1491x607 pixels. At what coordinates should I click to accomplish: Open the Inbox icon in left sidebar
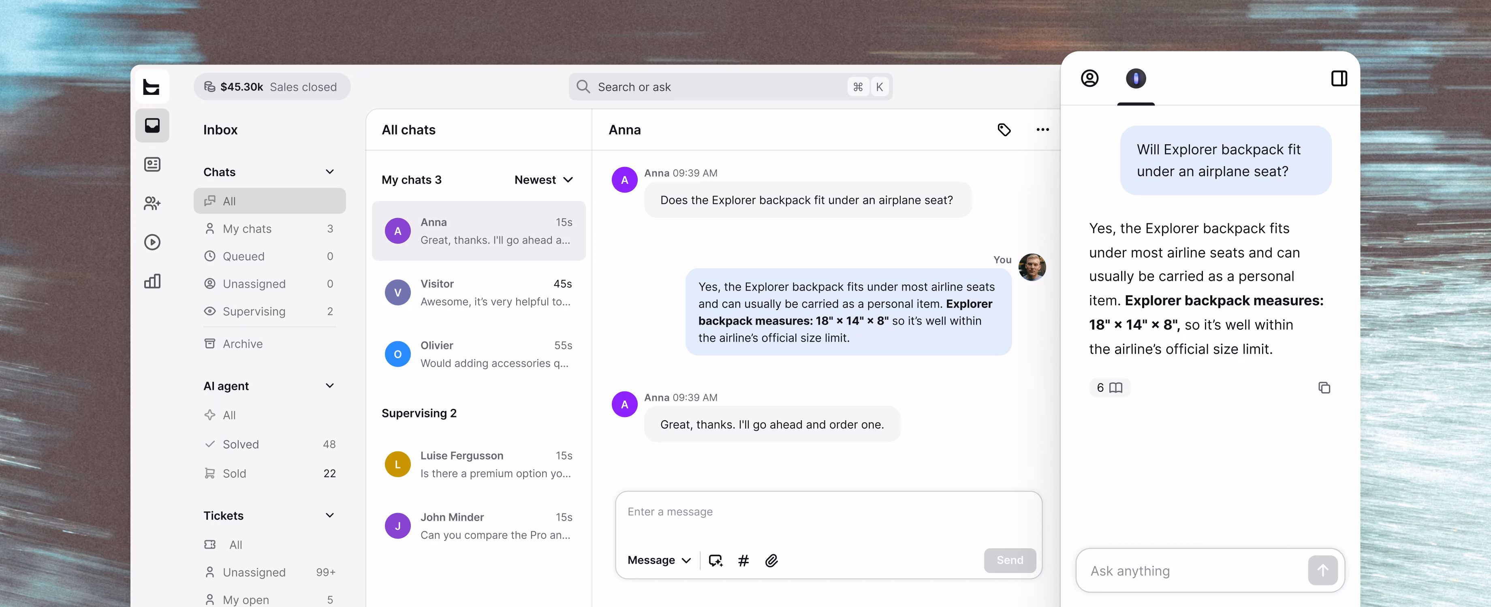pos(152,126)
